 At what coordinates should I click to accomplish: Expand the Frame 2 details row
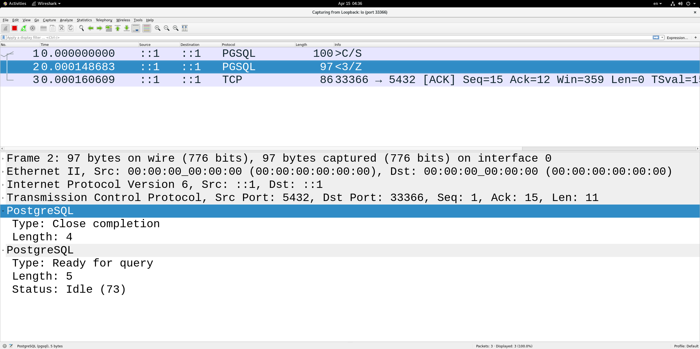click(3, 158)
